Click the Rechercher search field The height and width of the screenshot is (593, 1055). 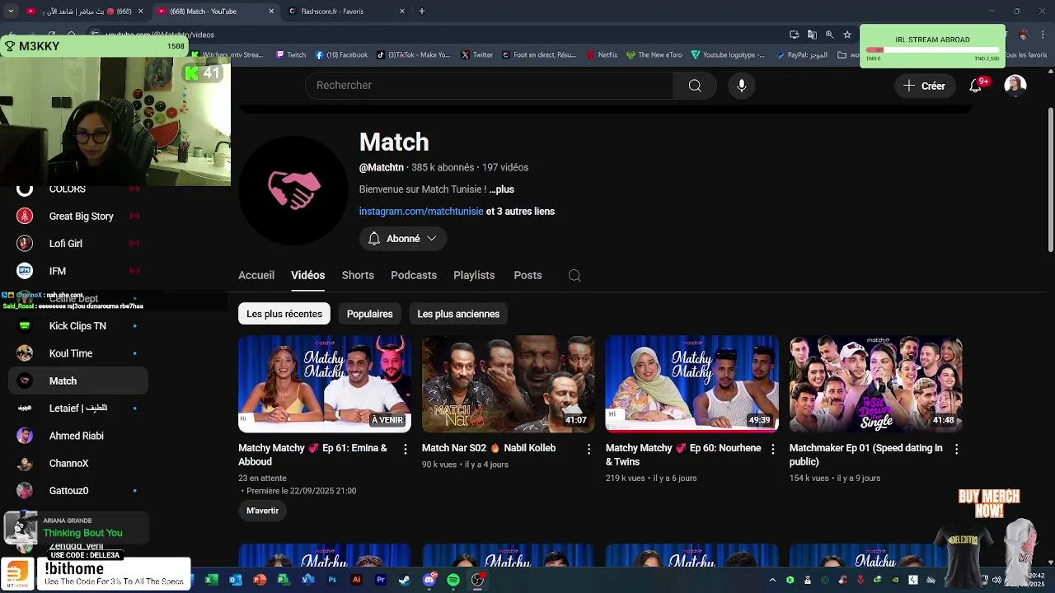point(490,86)
